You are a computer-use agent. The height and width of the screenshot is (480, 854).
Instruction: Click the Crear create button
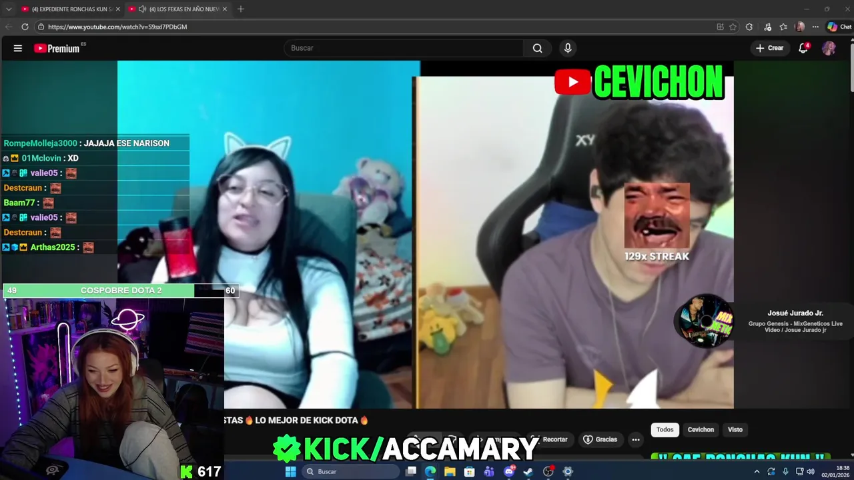(x=769, y=48)
